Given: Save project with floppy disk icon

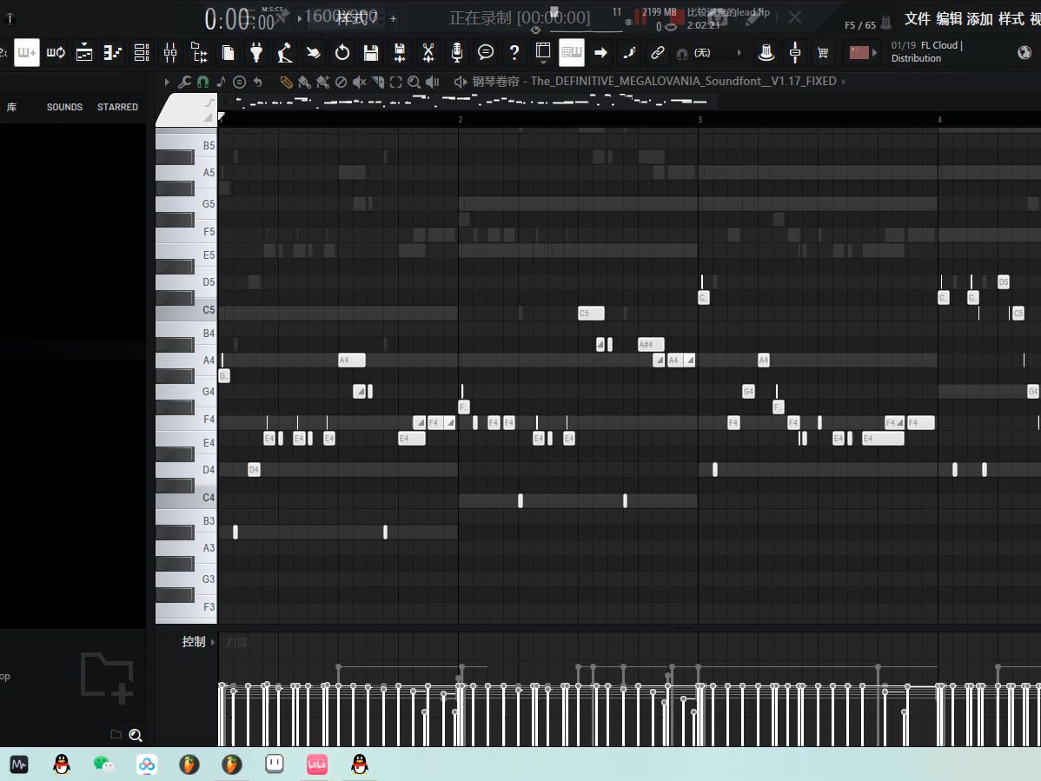Looking at the screenshot, I should [x=370, y=52].
